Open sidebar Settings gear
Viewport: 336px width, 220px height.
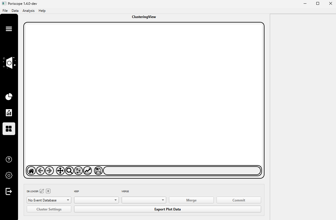tap(9, 175)
